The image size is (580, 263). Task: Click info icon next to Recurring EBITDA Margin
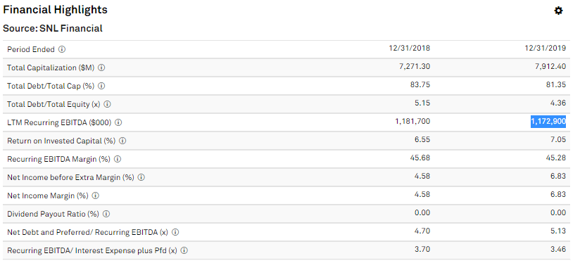point(118,159)
